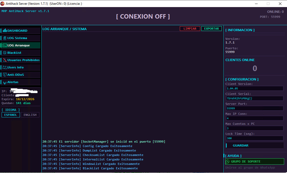Click the Version value 1.7.1 in info panel
The height and width of the screenshot is (173, 287).
230,42
